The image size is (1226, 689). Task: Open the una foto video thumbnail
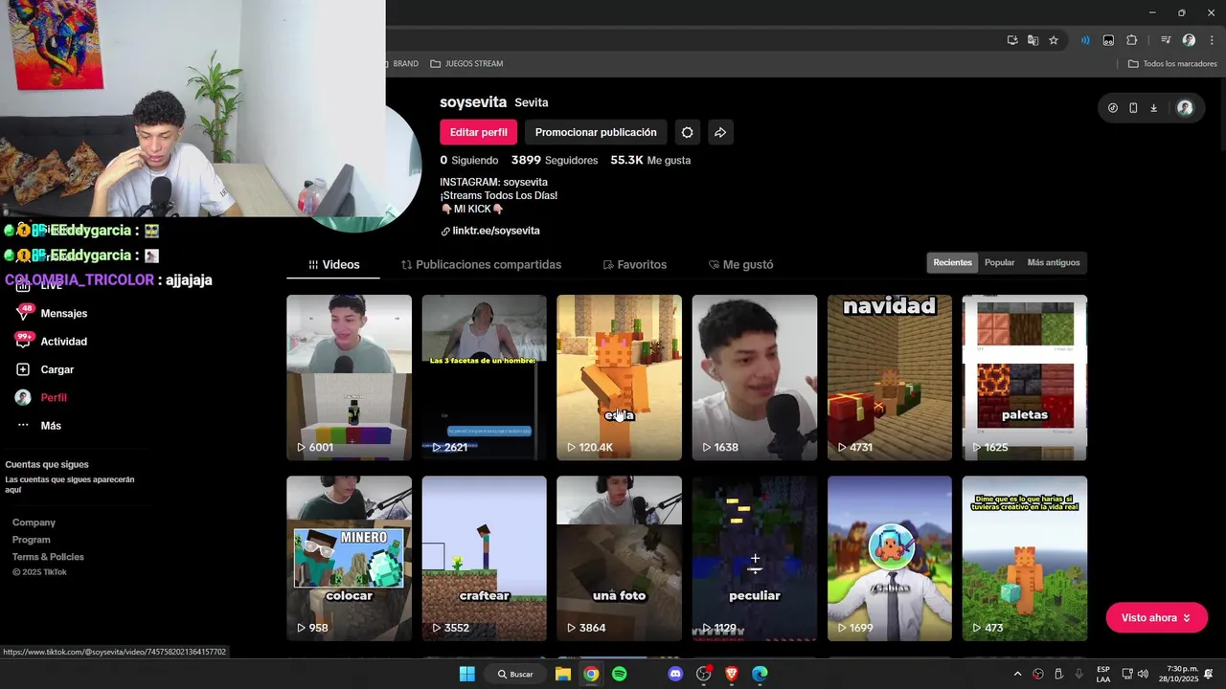tap(619, 558)
